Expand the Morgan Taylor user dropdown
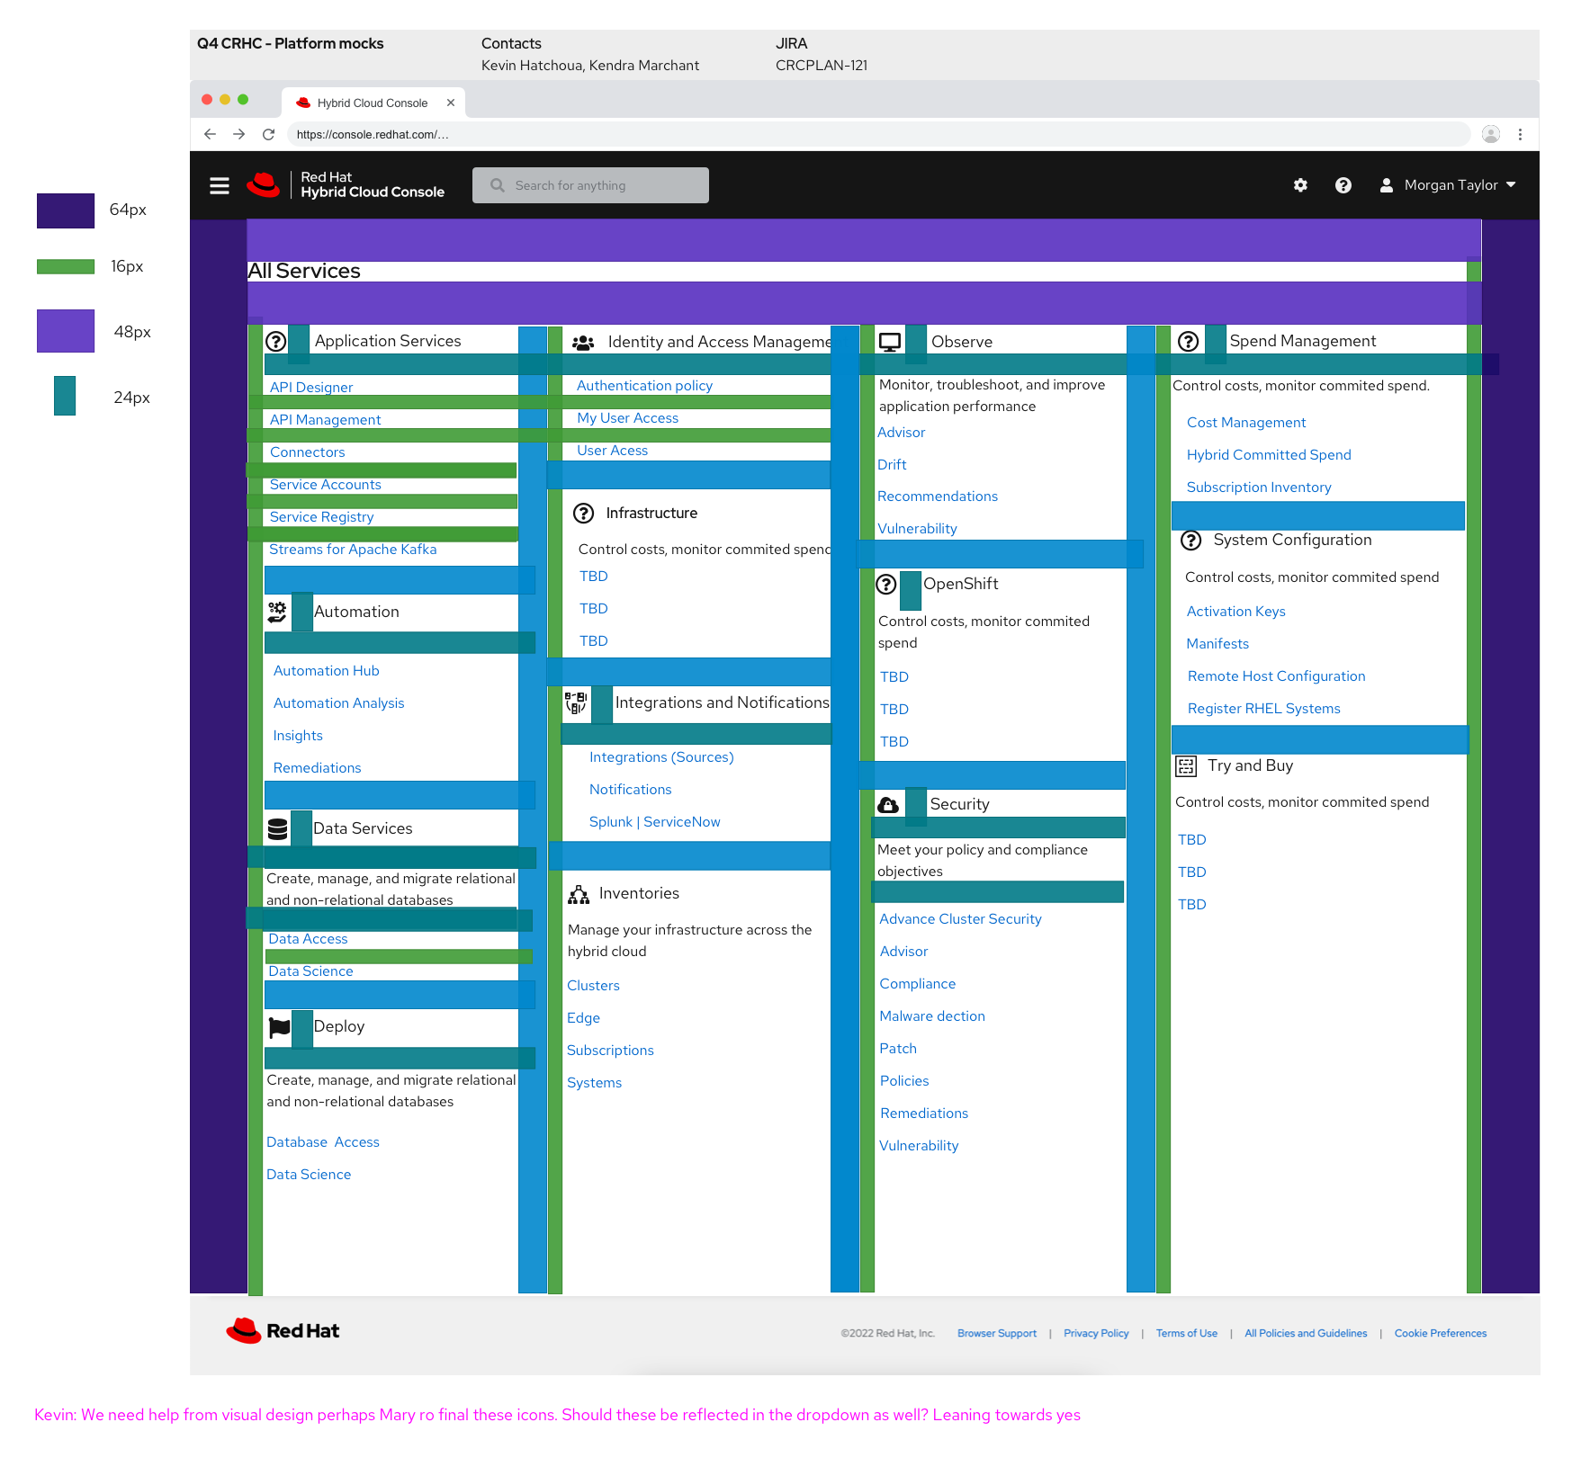Image resolution: width=1590 pixels, height=1458 pixels. pos(1511,184)
